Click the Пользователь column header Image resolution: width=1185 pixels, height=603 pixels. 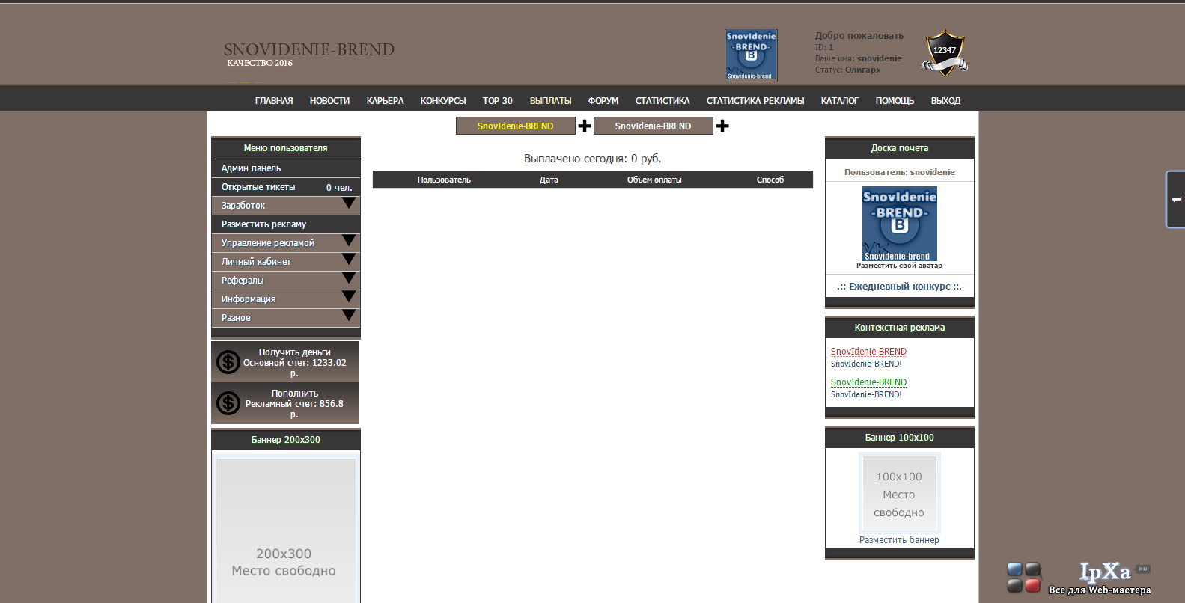click(x=444, y=180)
